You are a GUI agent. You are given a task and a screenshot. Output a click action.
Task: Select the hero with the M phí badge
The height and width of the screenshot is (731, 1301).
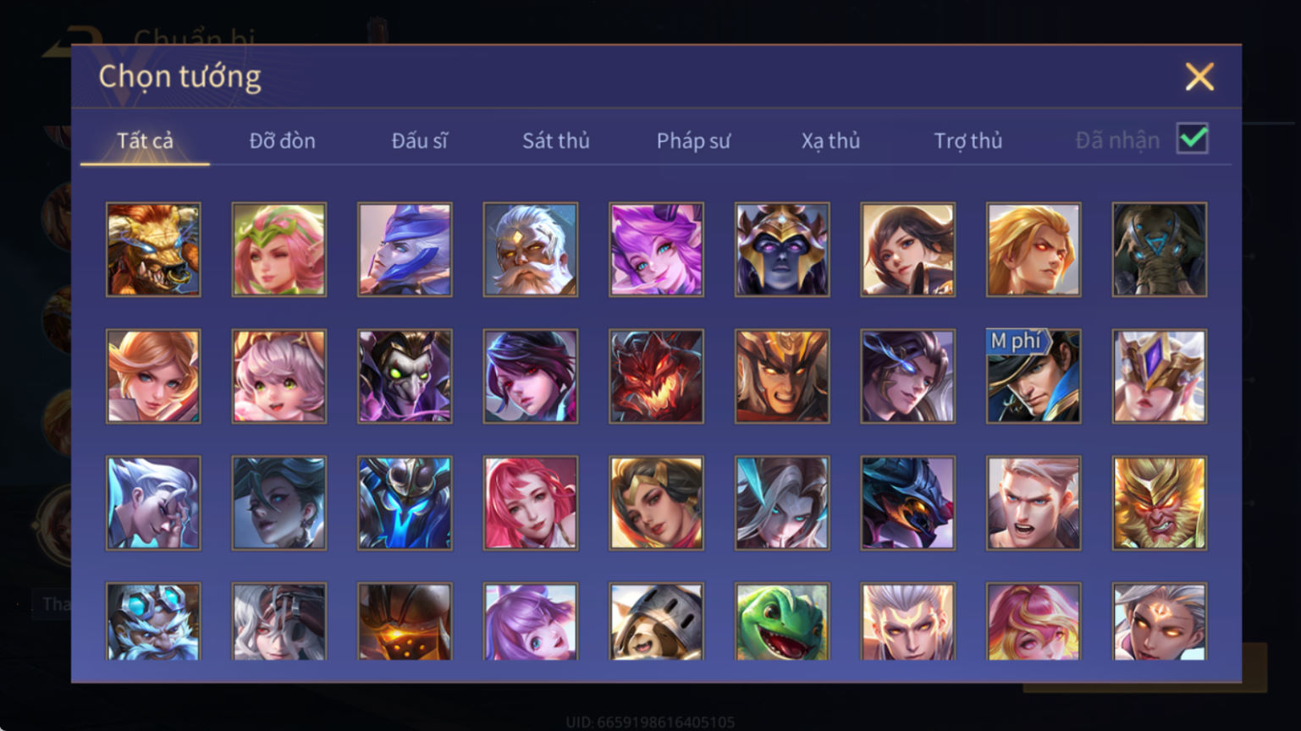tap(1034, 376)
